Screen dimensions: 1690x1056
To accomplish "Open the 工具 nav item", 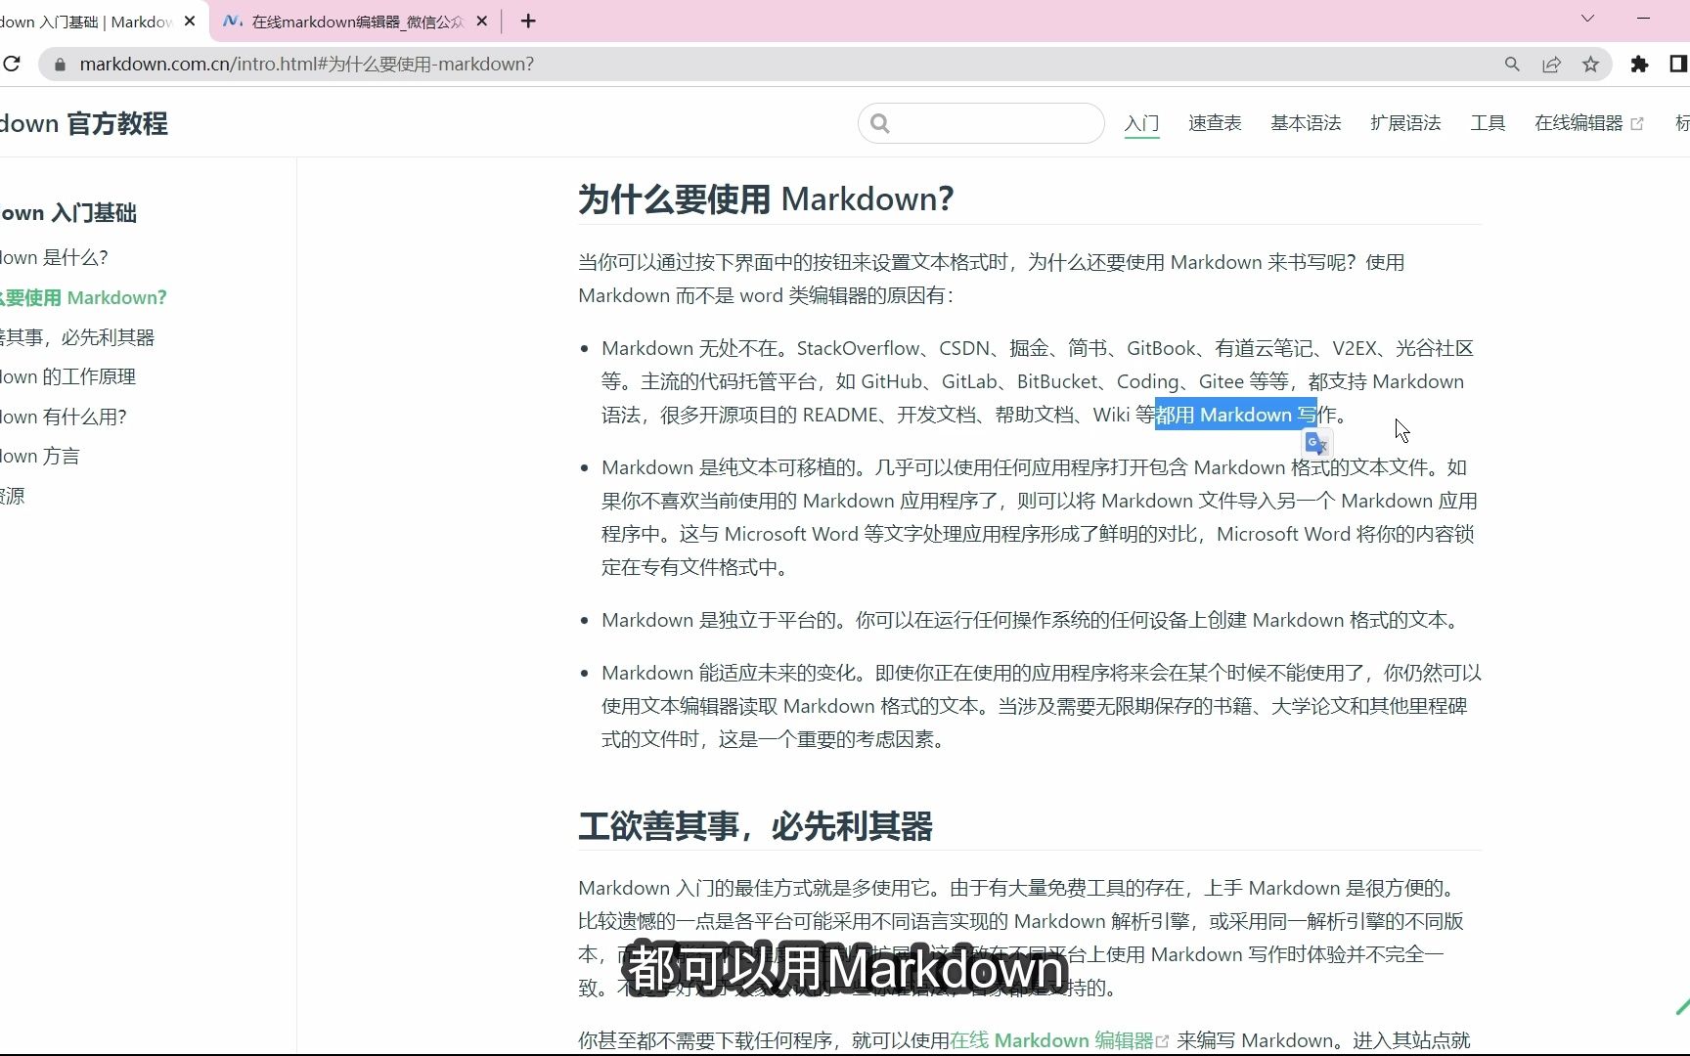I will pyautogui.click(x=1488, y=123).
